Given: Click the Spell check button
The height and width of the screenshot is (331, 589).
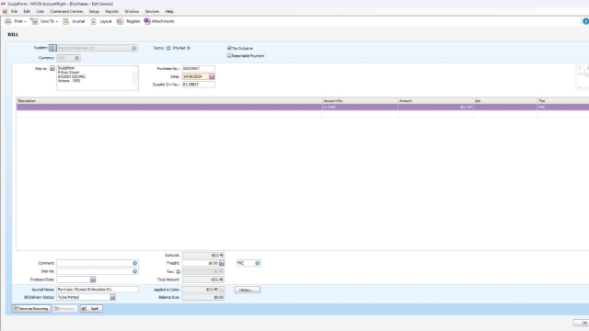Looking at the screenshot, I should click(x=91, y=309).
